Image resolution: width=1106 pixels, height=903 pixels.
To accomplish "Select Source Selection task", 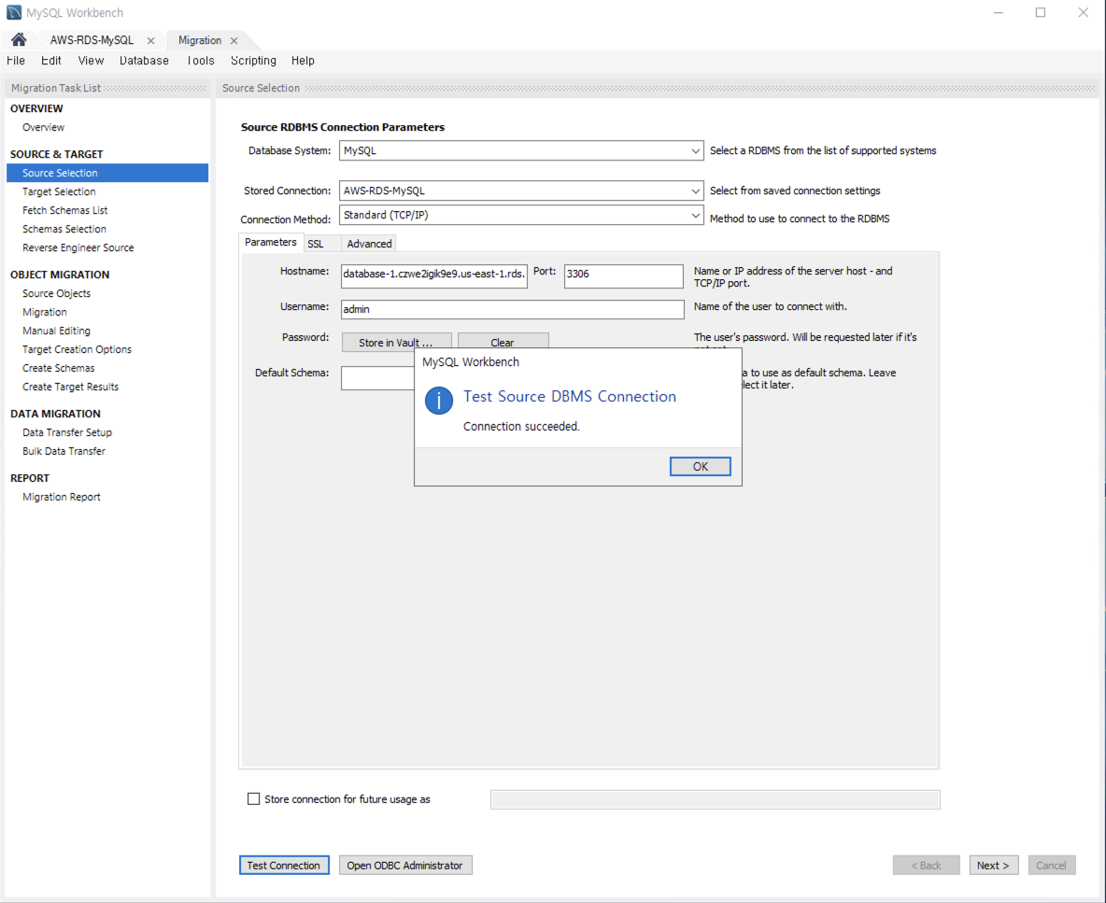I will (x=107, y=173).
